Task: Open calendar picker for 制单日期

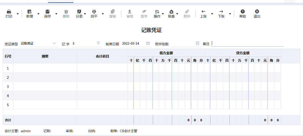Action: tap(148, 43)
